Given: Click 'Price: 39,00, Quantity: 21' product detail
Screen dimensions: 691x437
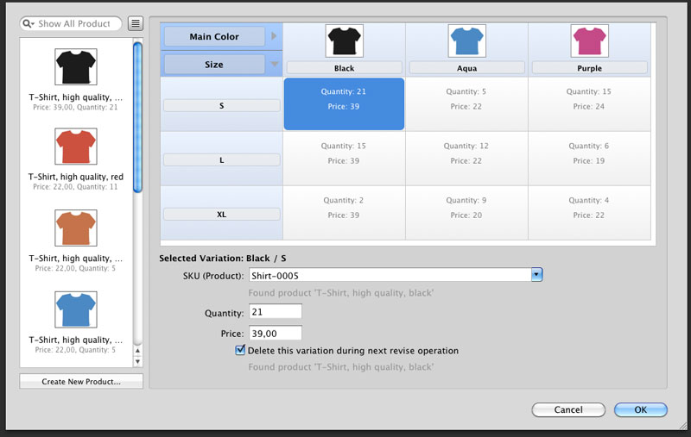Looking at the screenshot, I should [75, 107].
